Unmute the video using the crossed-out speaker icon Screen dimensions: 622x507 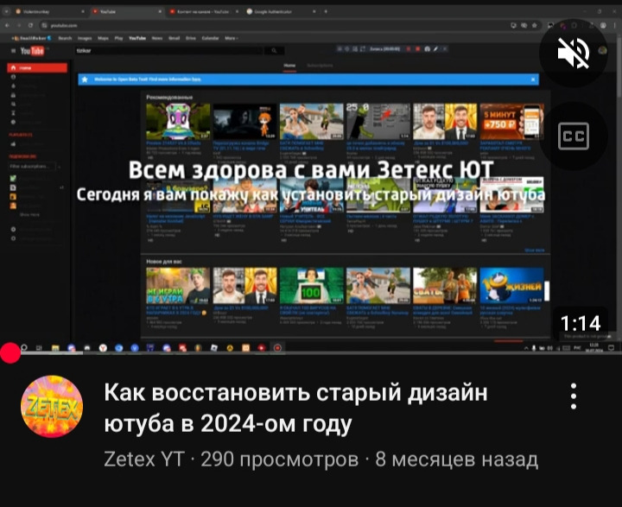(x=574, y=54)
